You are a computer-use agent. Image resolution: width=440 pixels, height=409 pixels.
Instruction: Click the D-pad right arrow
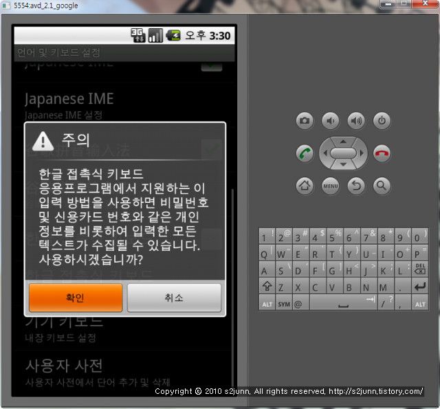(x=362, y=153)
